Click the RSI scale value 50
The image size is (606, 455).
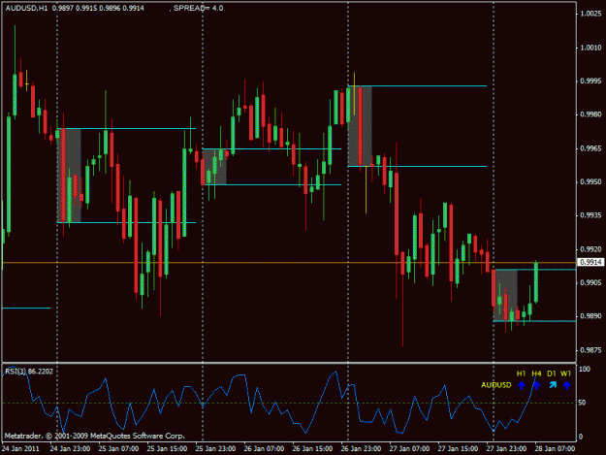tap(582, 403)
